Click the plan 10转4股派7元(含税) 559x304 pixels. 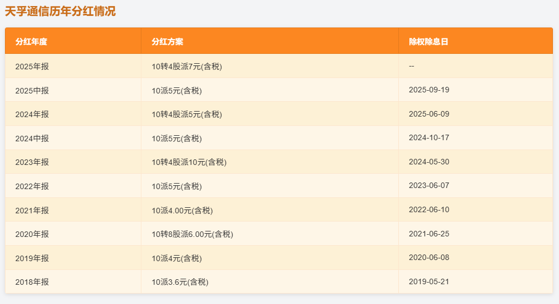pyautogui.click(x=187, y=67)
